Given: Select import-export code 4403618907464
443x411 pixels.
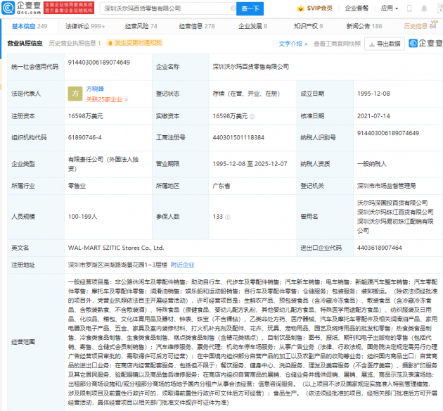Looking at the screenshot, I should [380, 248].
